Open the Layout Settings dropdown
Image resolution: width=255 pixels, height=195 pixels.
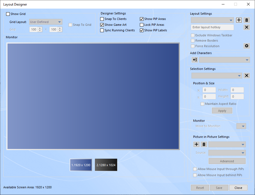tap(213, 20)
